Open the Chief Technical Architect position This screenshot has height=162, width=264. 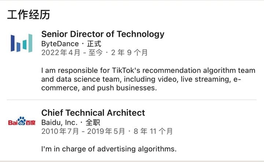point(93,113)
